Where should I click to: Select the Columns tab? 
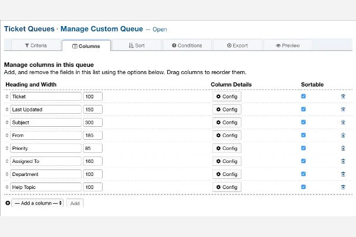coord(86,46)
